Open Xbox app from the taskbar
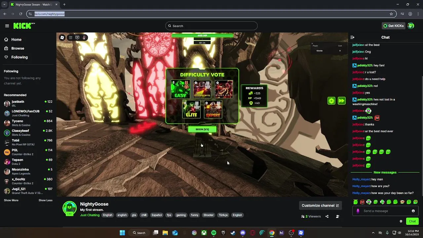The image size is (423, 238). (x=204, y=233)
